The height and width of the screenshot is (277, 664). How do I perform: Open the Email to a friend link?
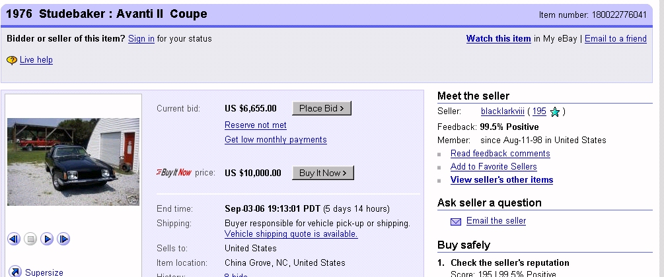615,39
